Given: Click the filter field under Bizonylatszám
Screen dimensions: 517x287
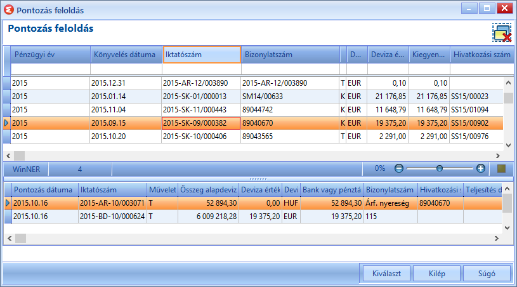Looking at the screenshot, I should click(291, 69).
